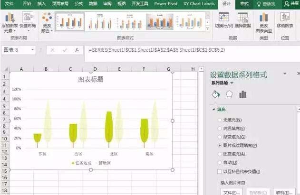This screenshot has width=300, height=195.
Task: Open the Page Layout ribbon tab
Action: coord(60,4)
